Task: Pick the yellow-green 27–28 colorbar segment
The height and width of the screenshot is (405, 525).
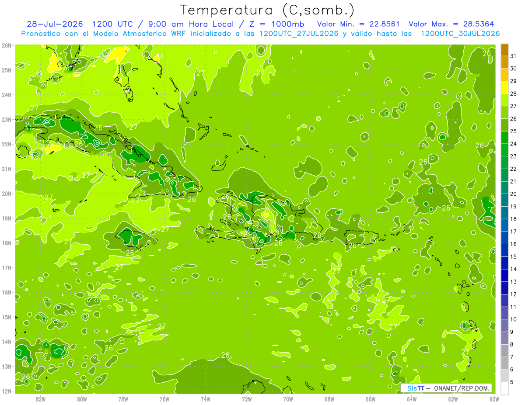Action: click(504, 100)
